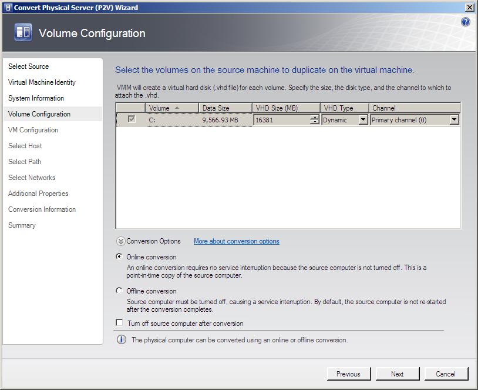
Task: Click the Volume Configuration wizard header icon
Action: (23, 33)
